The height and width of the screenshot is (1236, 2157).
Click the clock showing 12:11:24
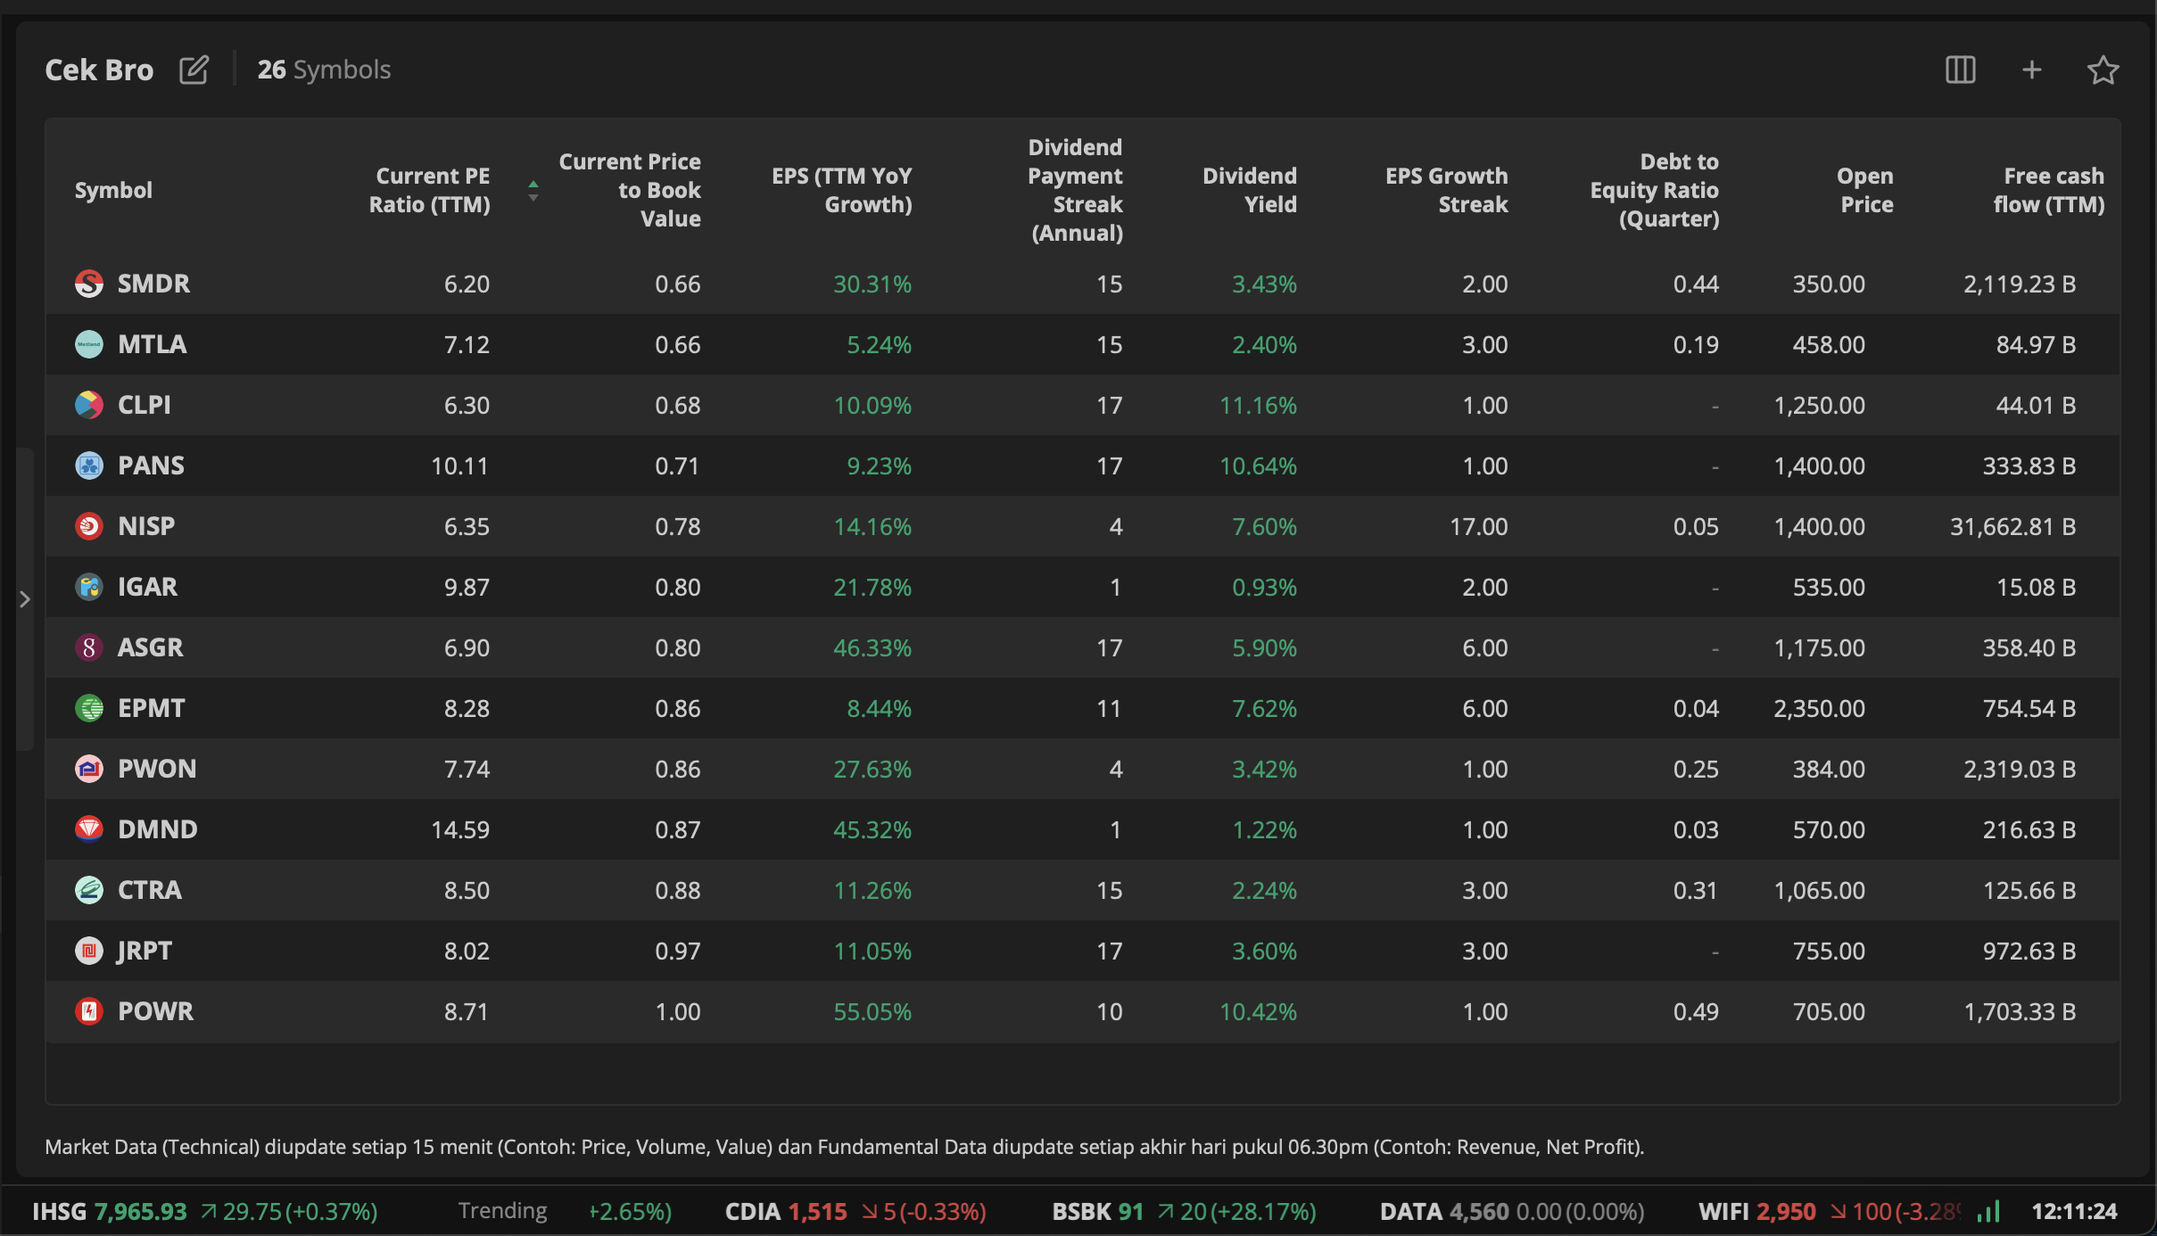pos(2074,1211)
